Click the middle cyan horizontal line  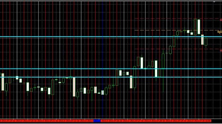(x=111, y=69)
